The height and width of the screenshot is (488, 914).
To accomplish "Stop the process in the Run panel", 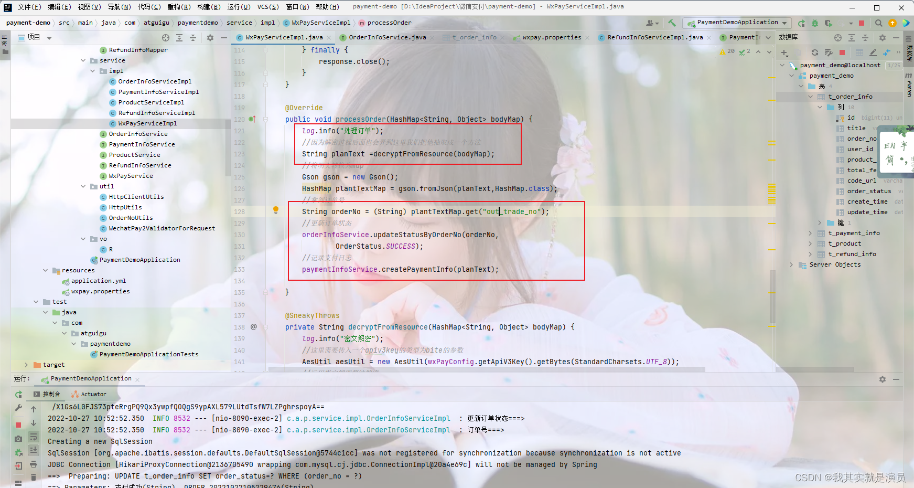I will point(18,425).
